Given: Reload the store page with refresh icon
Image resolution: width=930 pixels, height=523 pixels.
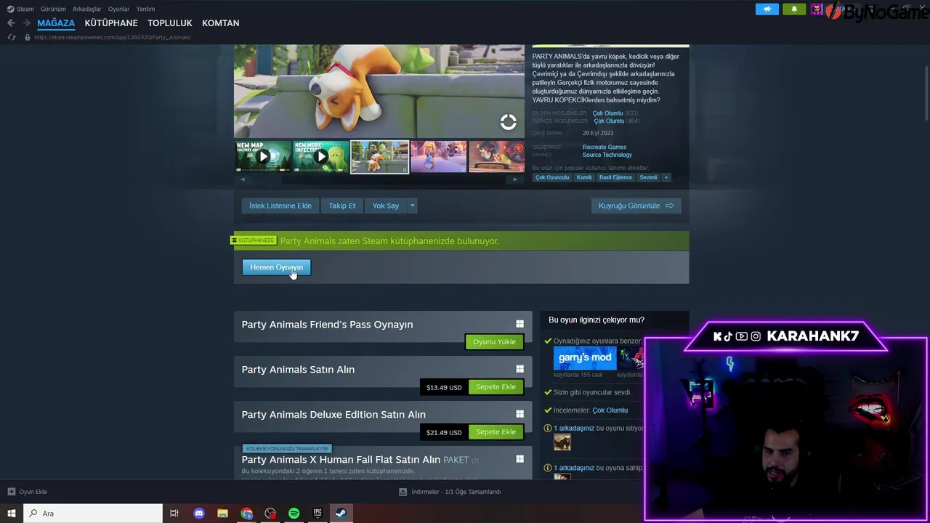Looking at the screenshot, I should 12,37.
